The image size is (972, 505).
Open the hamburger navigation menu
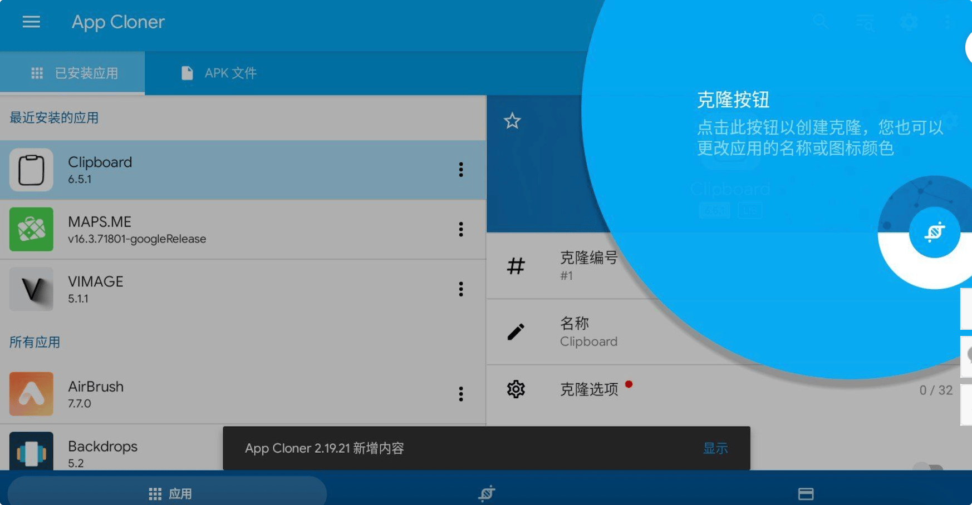pos(31,22)
